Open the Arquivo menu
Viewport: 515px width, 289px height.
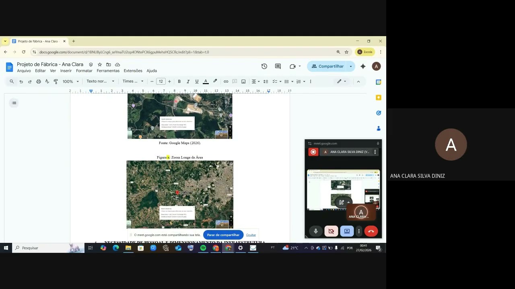[x=24, y=71]
